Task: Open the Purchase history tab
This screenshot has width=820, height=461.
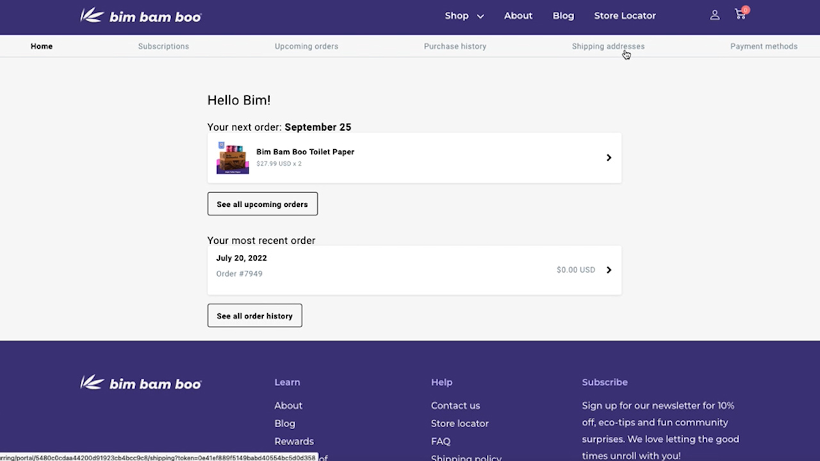Action: tap(455, 46)
